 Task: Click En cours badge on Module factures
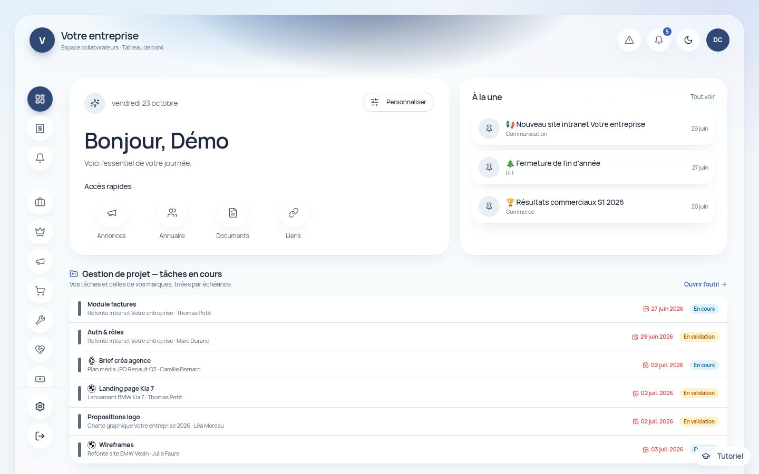(x=704, y=309)
